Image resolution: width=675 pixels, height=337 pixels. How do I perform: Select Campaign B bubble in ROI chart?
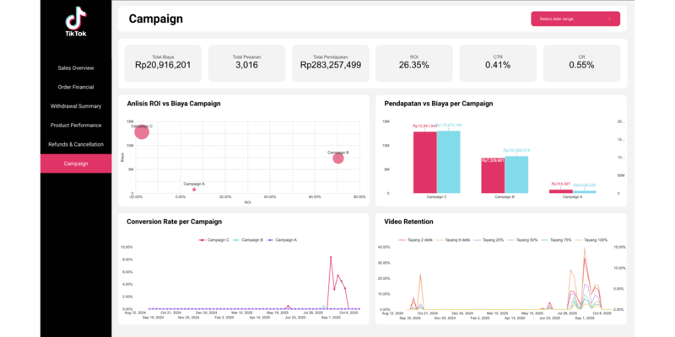pos(338,158)
